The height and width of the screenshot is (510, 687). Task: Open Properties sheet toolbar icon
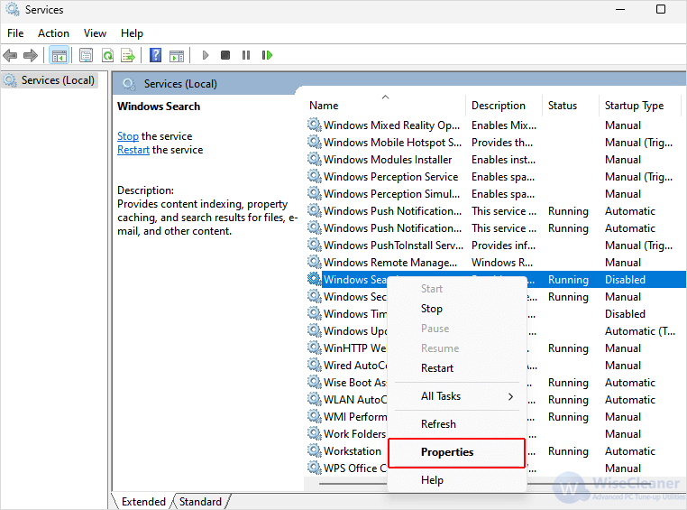point(86,55)
